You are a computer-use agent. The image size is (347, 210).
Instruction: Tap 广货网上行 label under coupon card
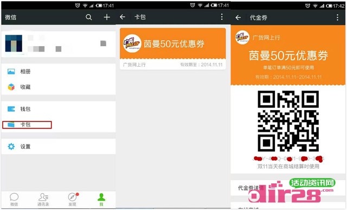click(134, 65)
